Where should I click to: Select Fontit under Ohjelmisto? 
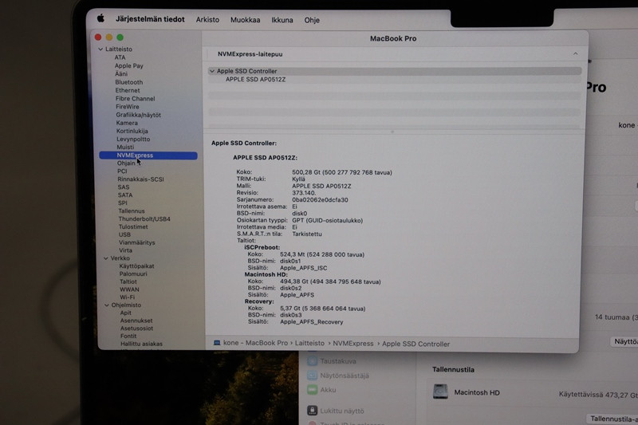(128, 336)
